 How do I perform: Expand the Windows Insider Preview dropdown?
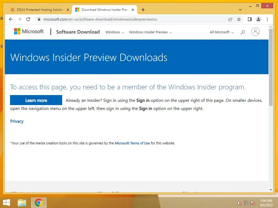150,32
